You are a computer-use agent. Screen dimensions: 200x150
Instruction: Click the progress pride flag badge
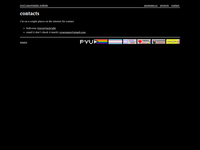(x=101, y=42)
